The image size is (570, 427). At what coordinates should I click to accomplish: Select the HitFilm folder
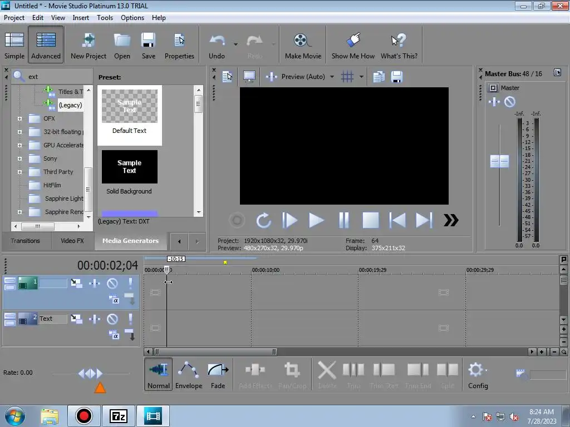tap(52, 185)
